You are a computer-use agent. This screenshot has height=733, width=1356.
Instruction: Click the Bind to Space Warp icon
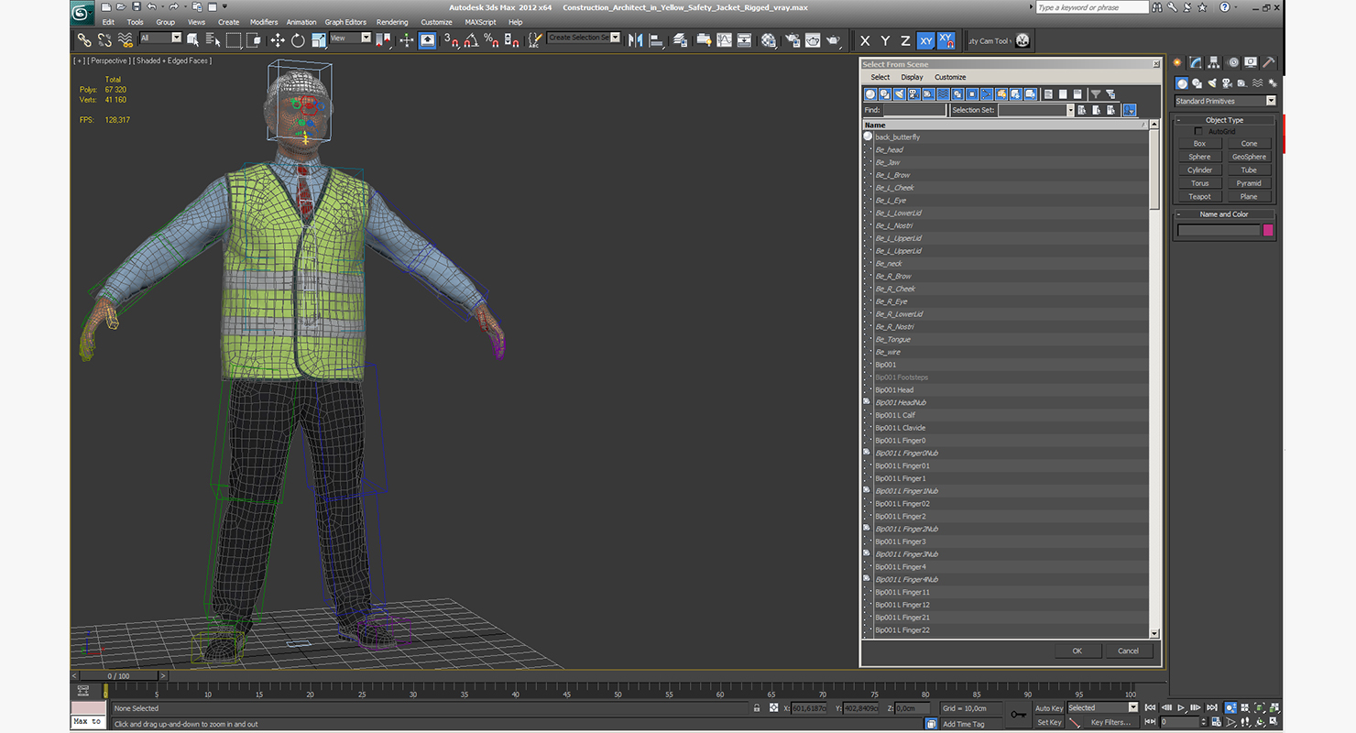pos(126,40)
